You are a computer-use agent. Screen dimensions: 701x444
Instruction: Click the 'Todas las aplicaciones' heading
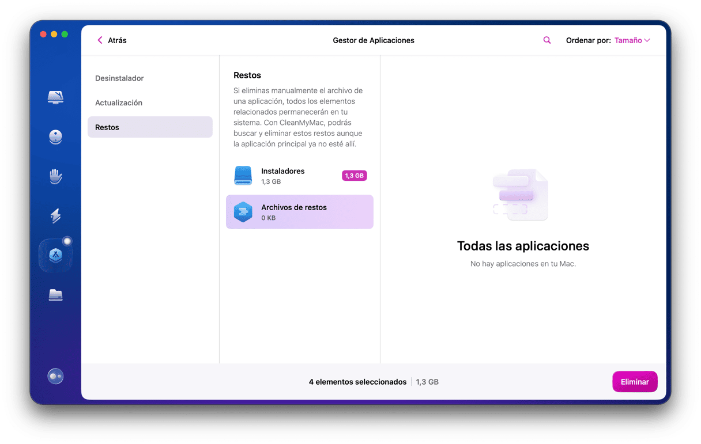523,246
